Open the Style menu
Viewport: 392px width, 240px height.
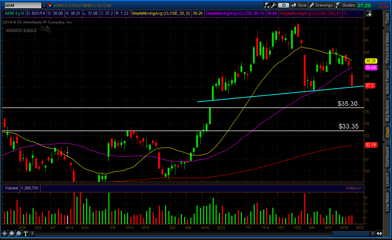tap(299, 5)
